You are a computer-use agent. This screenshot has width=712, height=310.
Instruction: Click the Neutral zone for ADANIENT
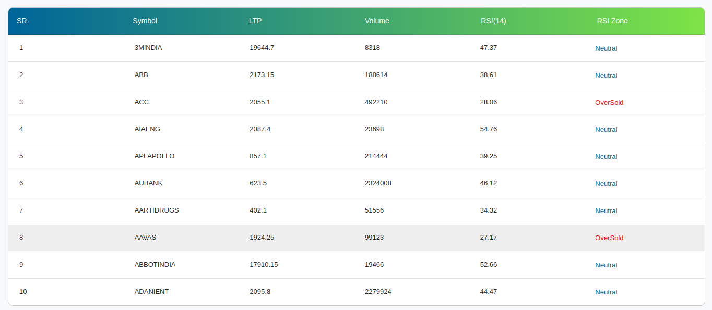606,292
